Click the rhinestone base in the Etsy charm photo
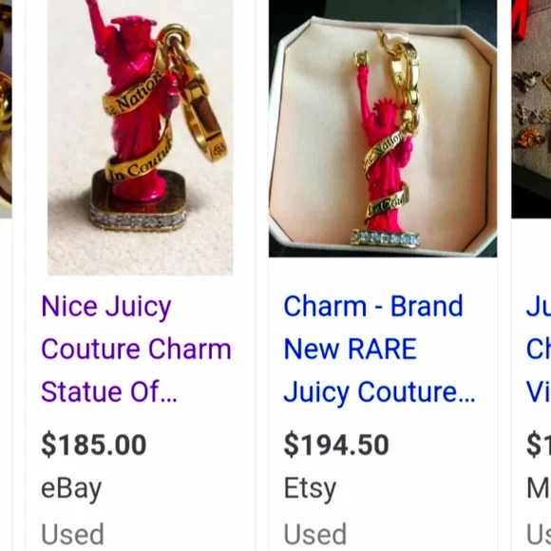Viewport: 551px width, 551px height. pos(386,239)
